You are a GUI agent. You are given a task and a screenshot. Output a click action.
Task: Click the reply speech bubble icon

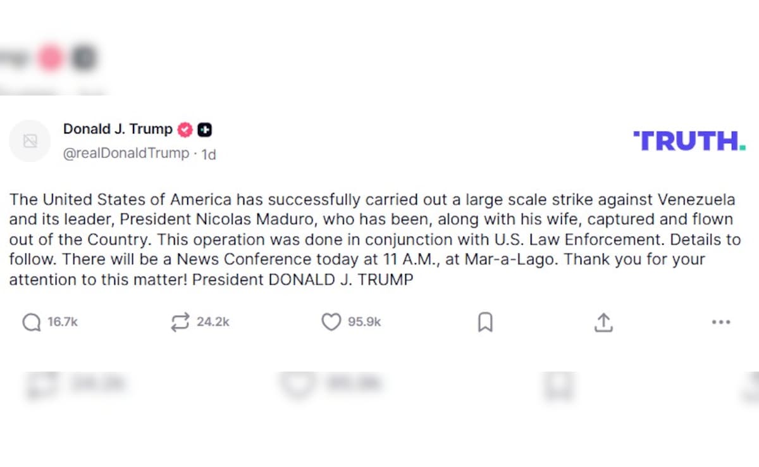[31, 323]
